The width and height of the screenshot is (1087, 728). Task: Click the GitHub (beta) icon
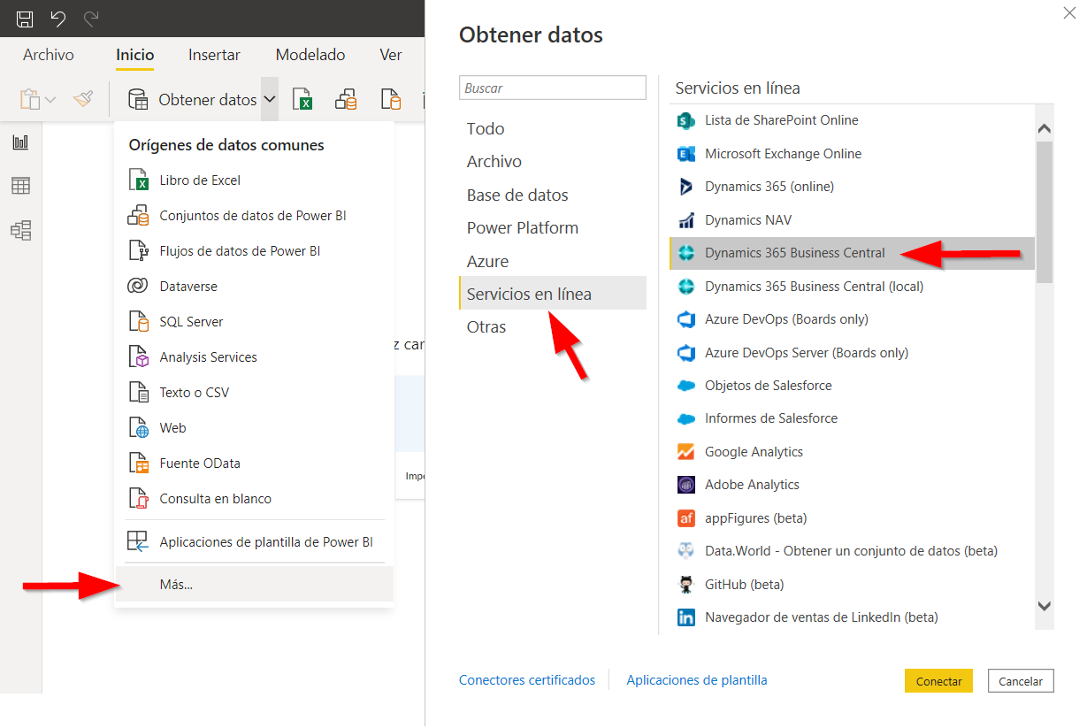pos(686,585)
